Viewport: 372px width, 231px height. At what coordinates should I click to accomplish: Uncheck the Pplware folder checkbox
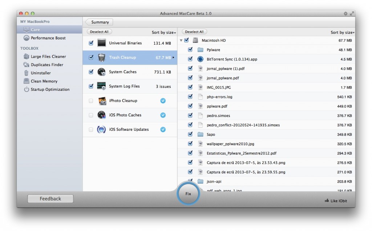[x=190, y=49]
